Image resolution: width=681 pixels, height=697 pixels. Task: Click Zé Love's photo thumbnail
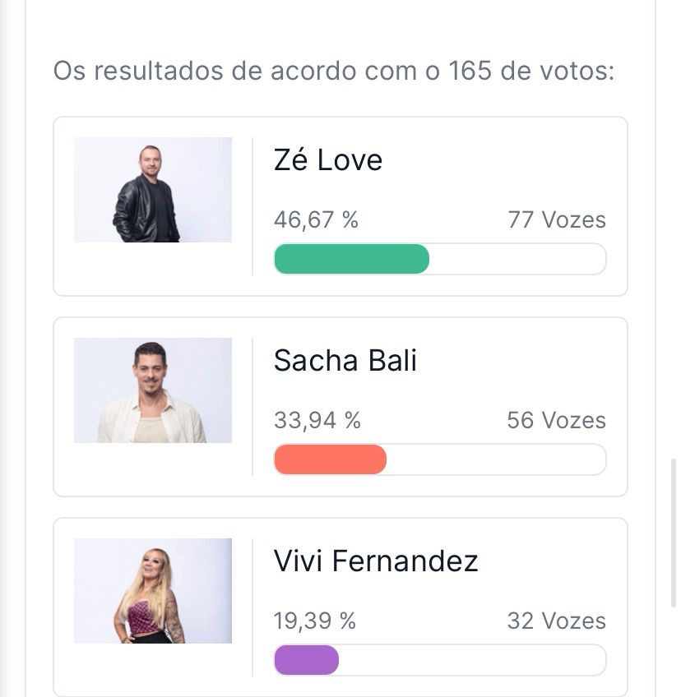pyautogui.click(x=152, y=190)
